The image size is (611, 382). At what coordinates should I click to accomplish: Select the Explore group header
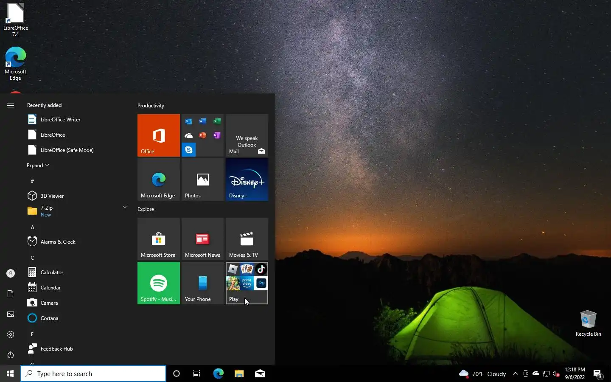pyautogui.click(x=146, y=209)
